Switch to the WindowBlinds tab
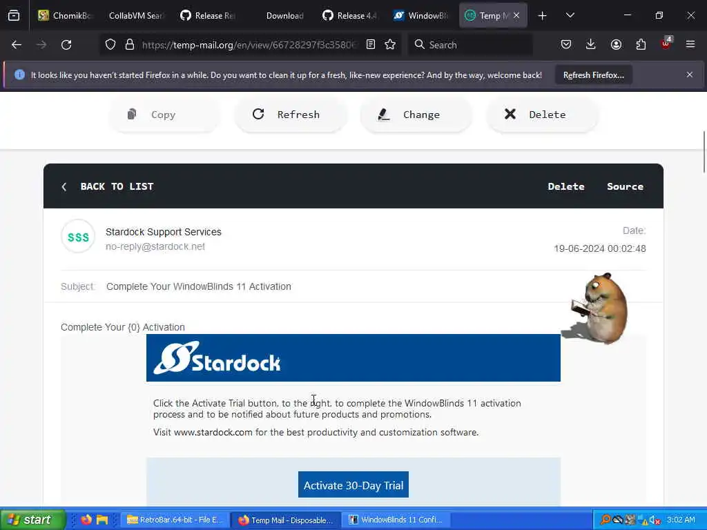The height and width of the screenshot is (530, 707). [x=421, y=16]
